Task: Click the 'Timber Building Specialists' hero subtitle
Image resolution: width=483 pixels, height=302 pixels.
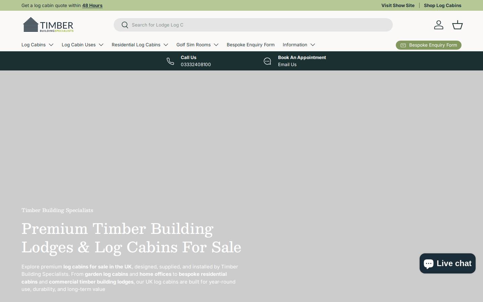Action: 57,210
